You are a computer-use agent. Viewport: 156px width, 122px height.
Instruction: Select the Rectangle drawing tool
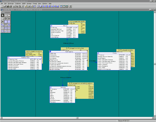pyautogui.click(x=6, y=28)
